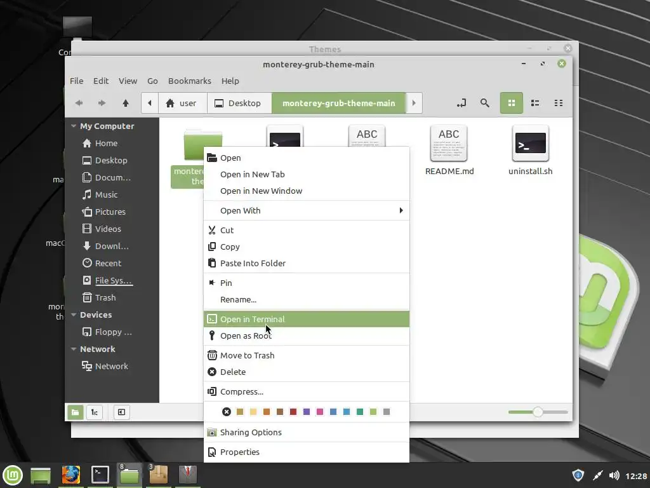Collapse the My Computer section
The image size is (650, 488).
pos(74,126)
